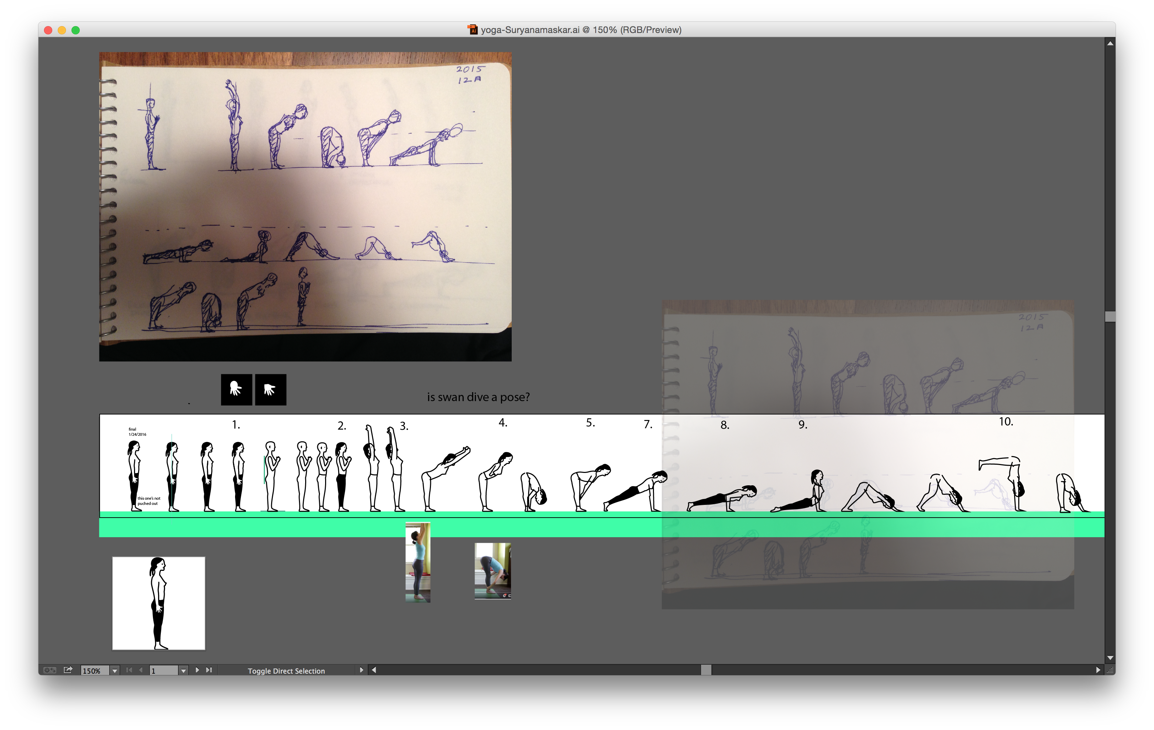Click the pose number '5.' label
Screen dimensions: 1154x730
[x=590, y=423]
